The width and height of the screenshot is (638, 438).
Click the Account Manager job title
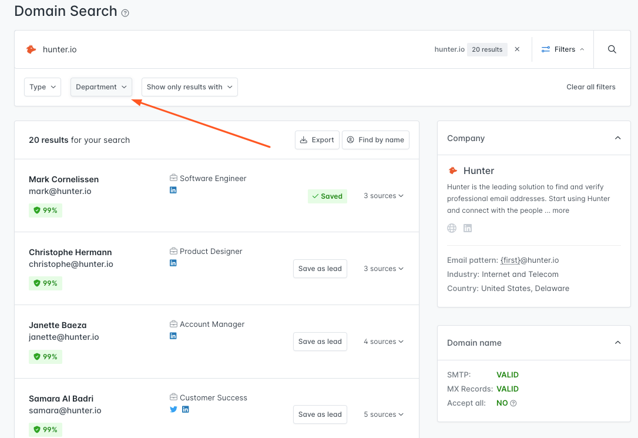pos(213,324)
